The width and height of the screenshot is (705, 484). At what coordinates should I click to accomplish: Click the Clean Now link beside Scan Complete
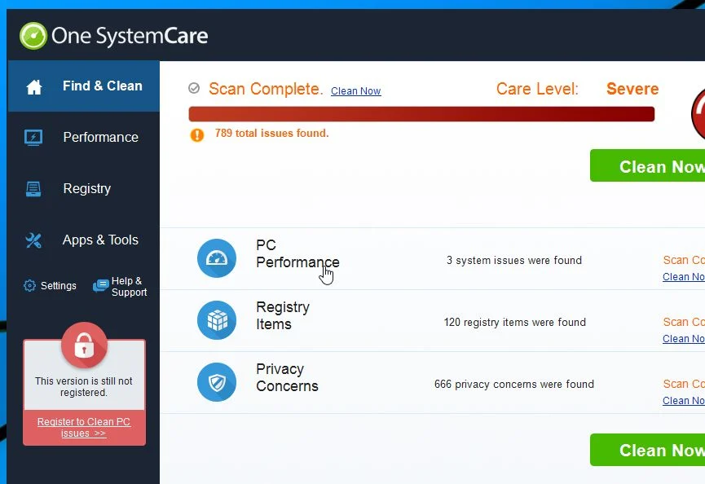click(355, 91)
